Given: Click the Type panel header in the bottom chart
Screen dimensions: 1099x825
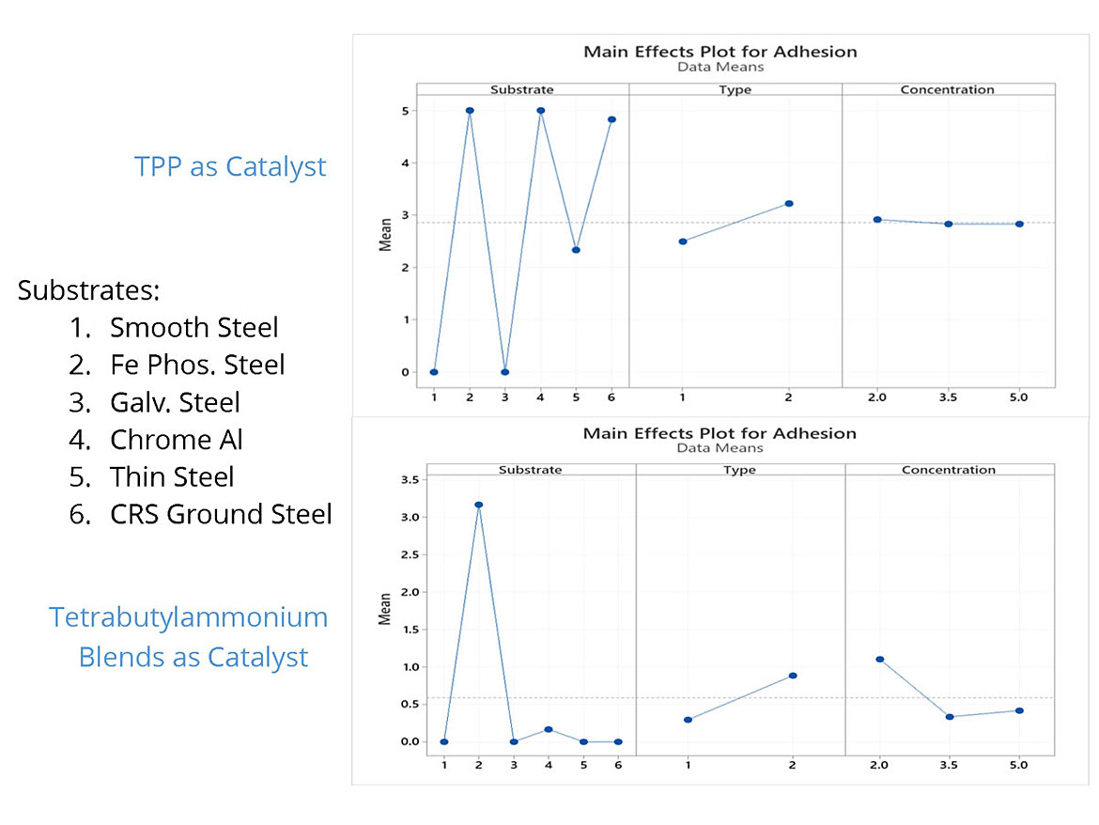Looking at the screenshot, I should (739, 470).
